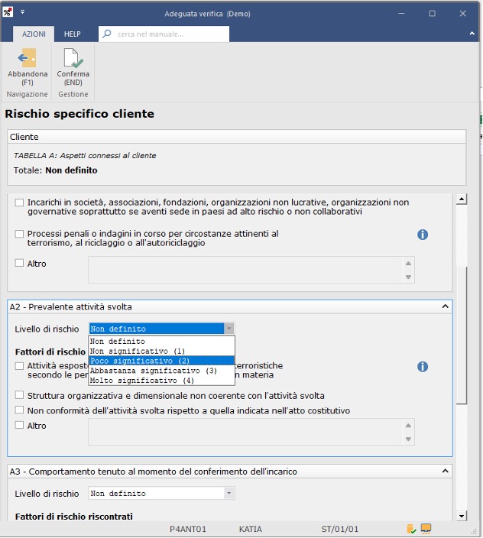
Task: Click the application icon in title bar
Action: [x=8, y=13]
